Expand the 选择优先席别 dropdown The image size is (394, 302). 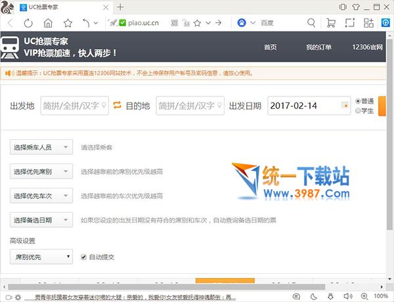click(41, 172)
